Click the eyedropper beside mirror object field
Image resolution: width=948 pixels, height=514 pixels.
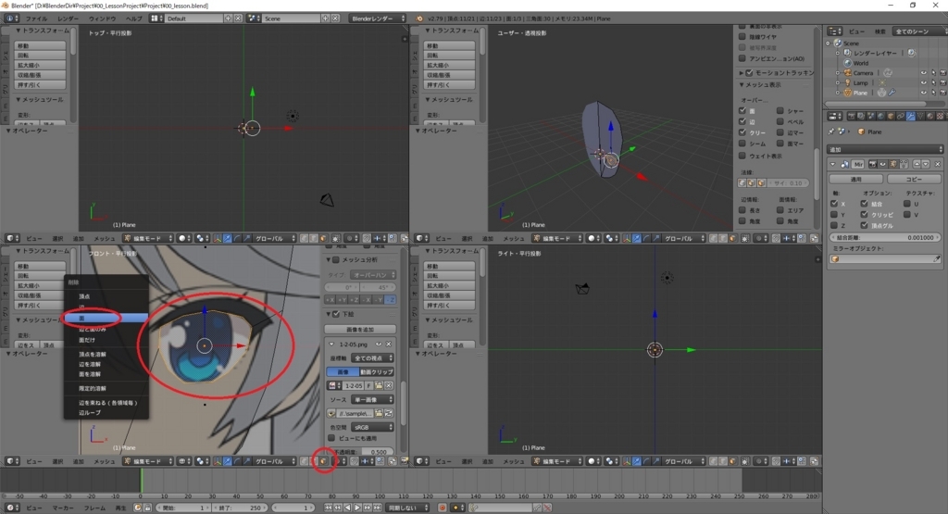click(x=937, y=258)
